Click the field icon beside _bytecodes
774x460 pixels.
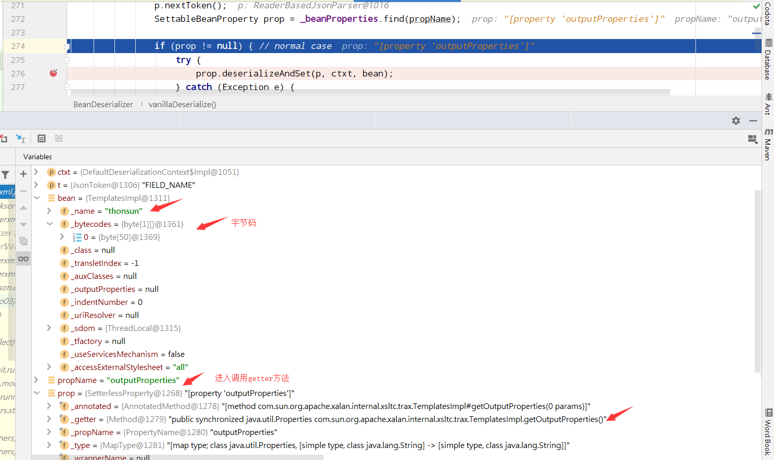click(64, 224)
